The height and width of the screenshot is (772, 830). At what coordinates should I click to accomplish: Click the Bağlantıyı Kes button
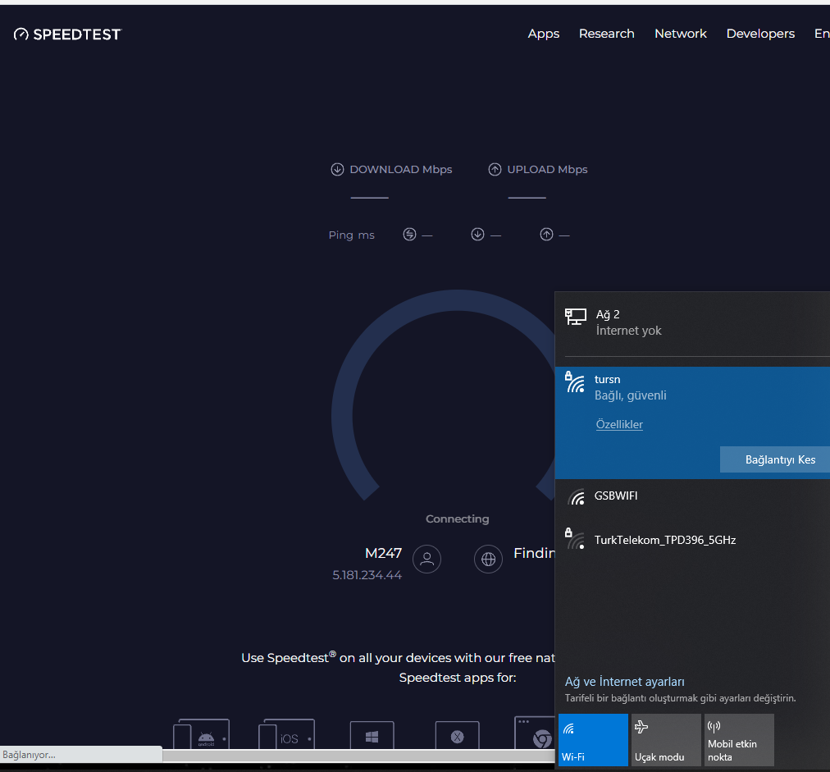[x=775, y=459]
